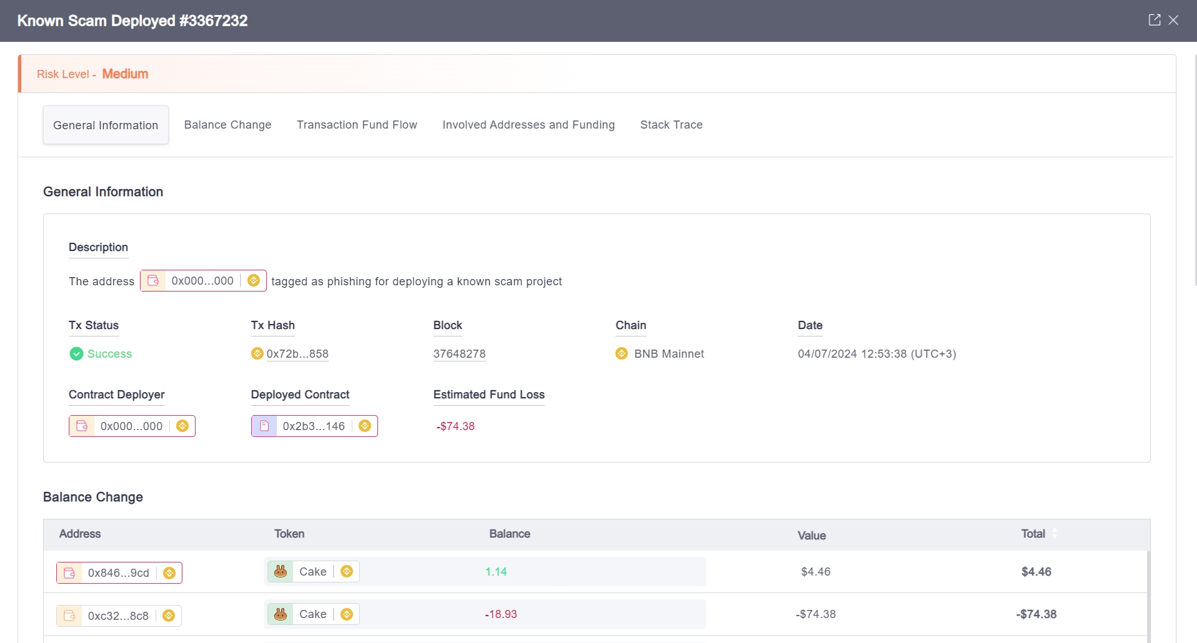
Task: Go to the Stack Trace tab
Action: click(671, 125)
